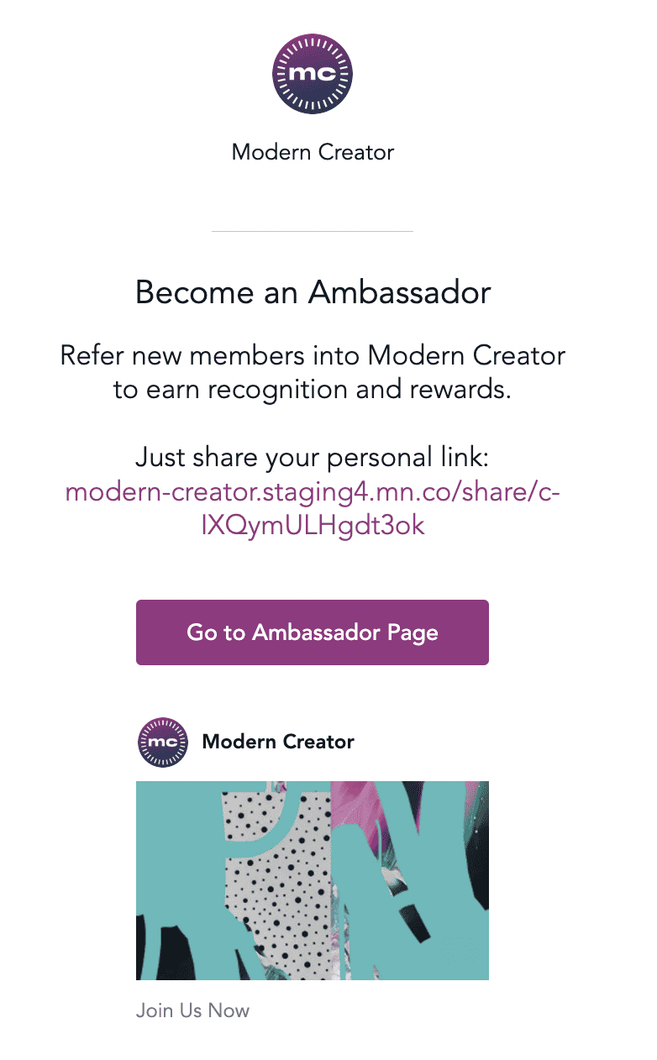657x1060 pixels.
Task: Click the 'mc' letters inside the large logo
Action: tap(313, 74)
